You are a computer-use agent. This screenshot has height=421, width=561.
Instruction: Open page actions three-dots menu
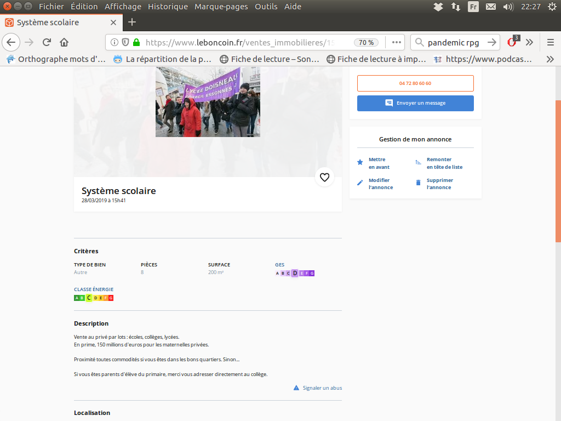(x=397, y=42)
